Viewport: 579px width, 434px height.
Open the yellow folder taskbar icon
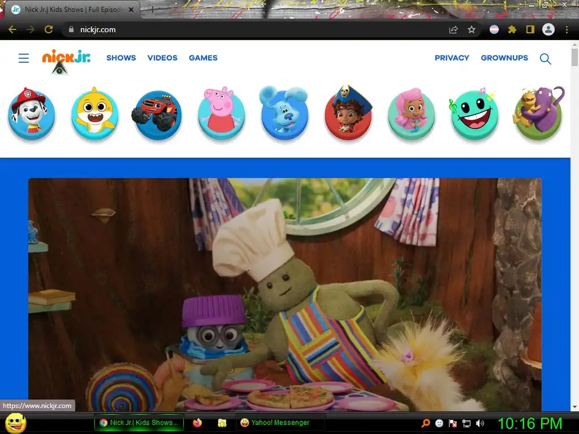222,423
